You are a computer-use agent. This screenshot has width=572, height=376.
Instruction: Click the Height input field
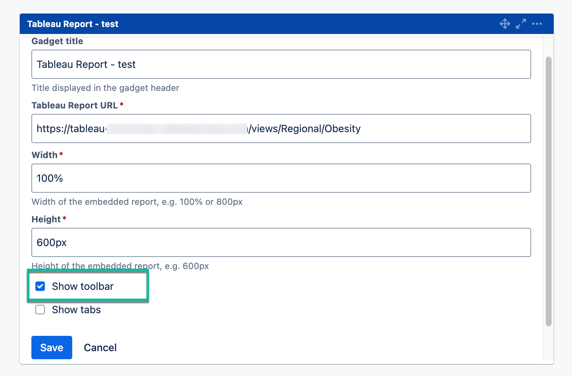click(x=281, y=242)
